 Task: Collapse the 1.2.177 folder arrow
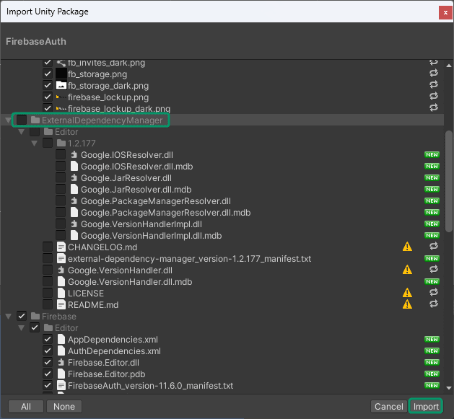(x=35, y=144)
